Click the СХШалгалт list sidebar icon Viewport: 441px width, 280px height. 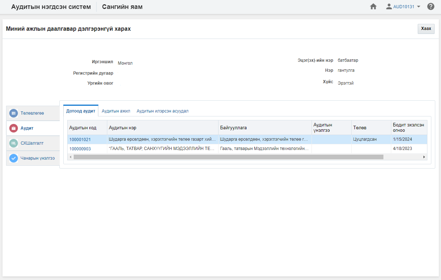pos(14,143)
